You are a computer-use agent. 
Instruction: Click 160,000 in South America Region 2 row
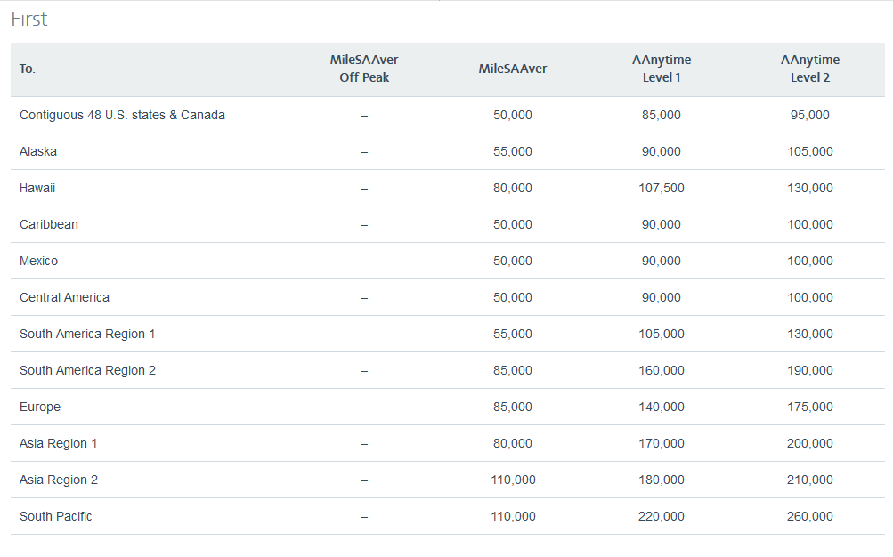[662, 370]
